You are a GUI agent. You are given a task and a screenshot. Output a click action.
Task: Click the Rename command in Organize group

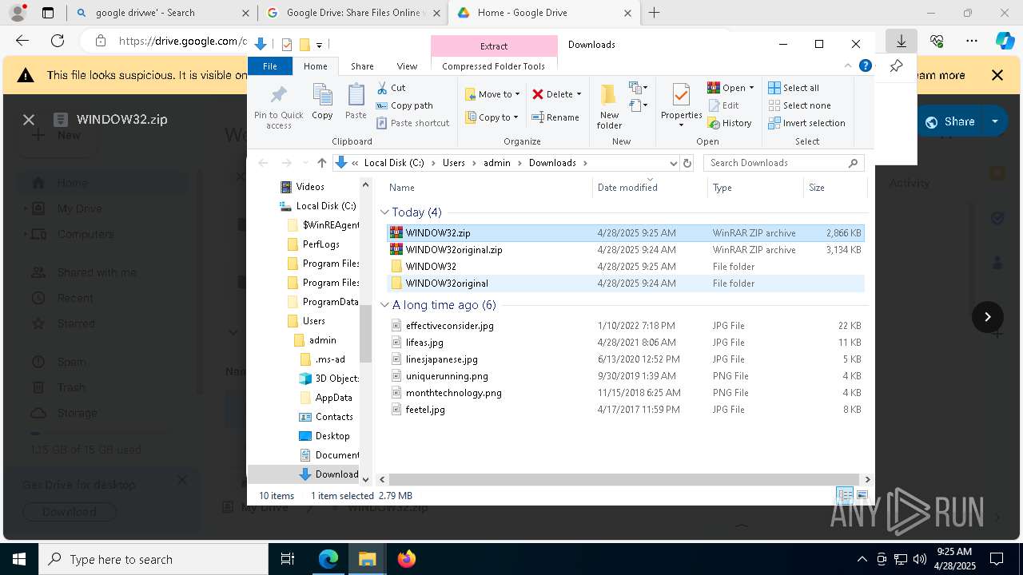pyautogui.click(x=555, y=117)
